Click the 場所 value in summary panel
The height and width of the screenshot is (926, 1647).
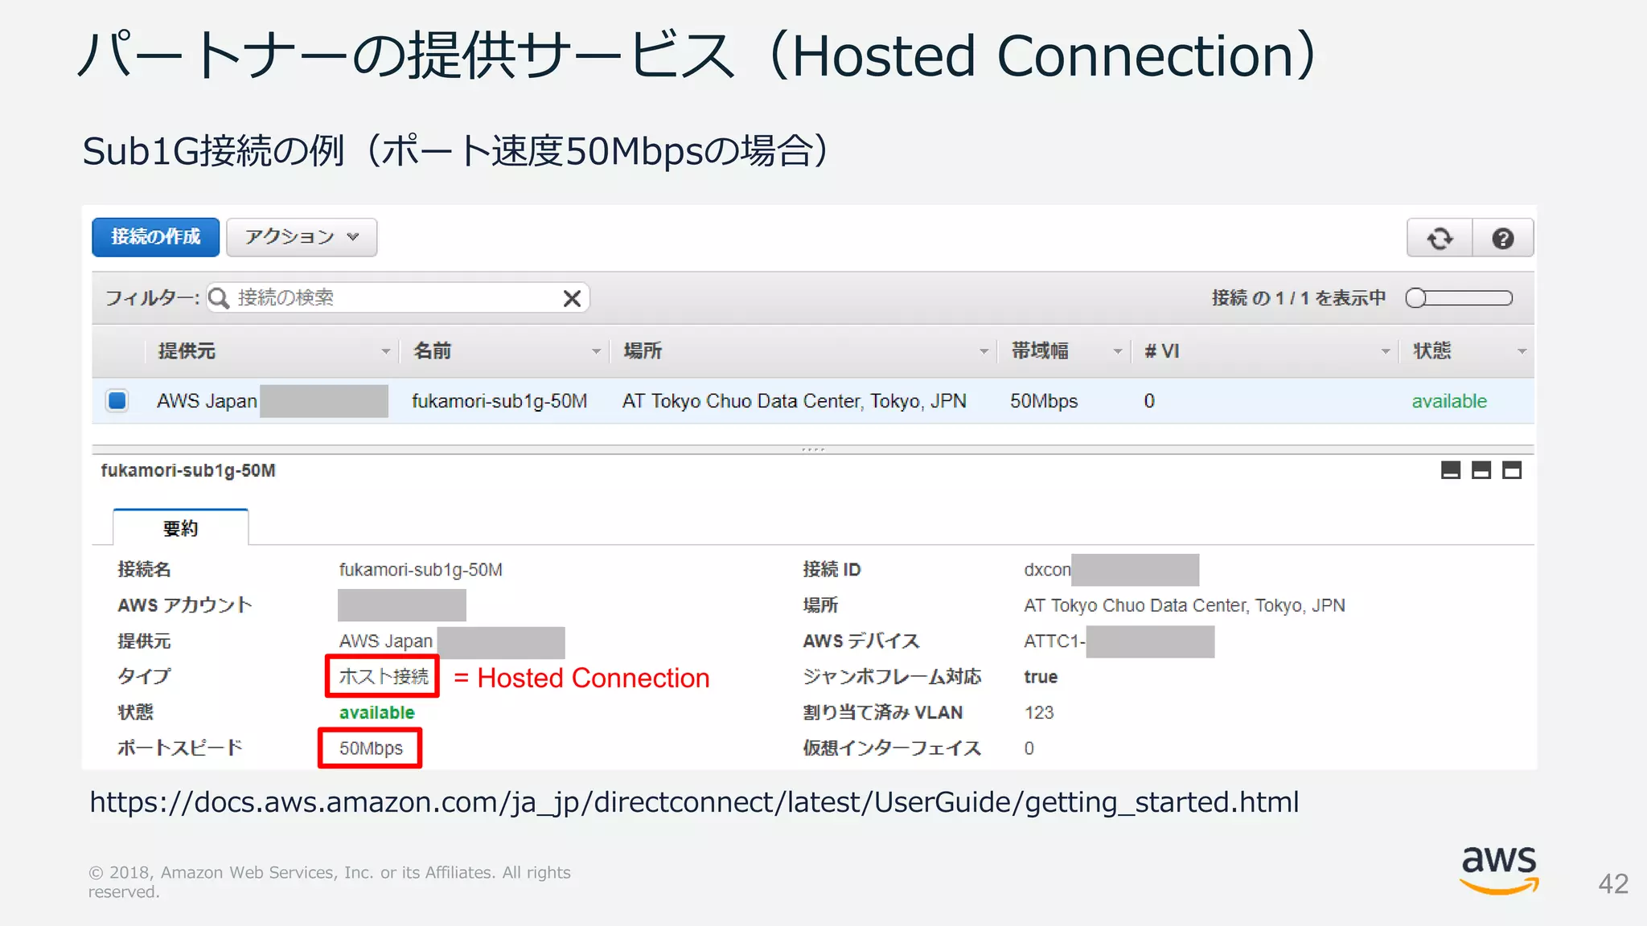[1184, 605]
